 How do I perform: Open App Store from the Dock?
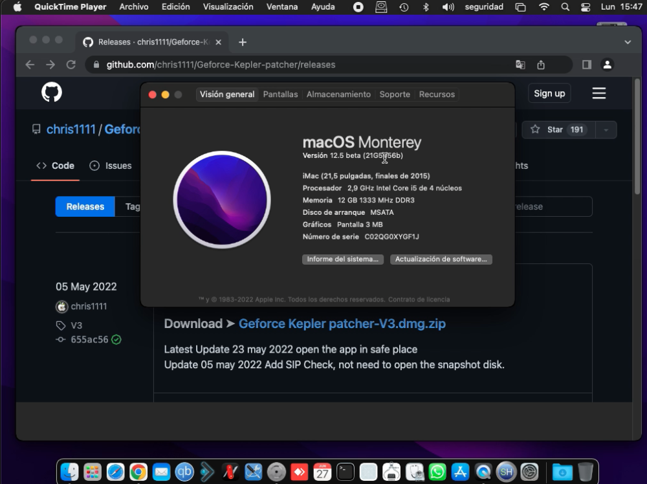[460, 472]
